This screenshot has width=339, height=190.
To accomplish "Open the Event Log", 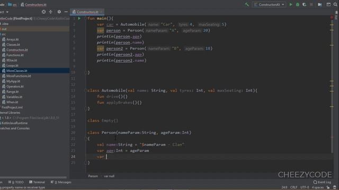I will [322, 182].
